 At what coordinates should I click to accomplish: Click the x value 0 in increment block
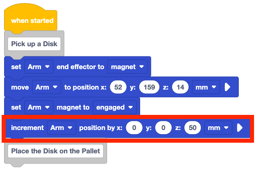pos(134,128)
